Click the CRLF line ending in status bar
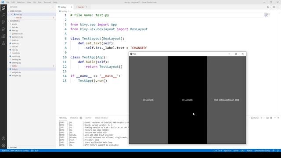 pyautogui.click(x=242, y=151)
